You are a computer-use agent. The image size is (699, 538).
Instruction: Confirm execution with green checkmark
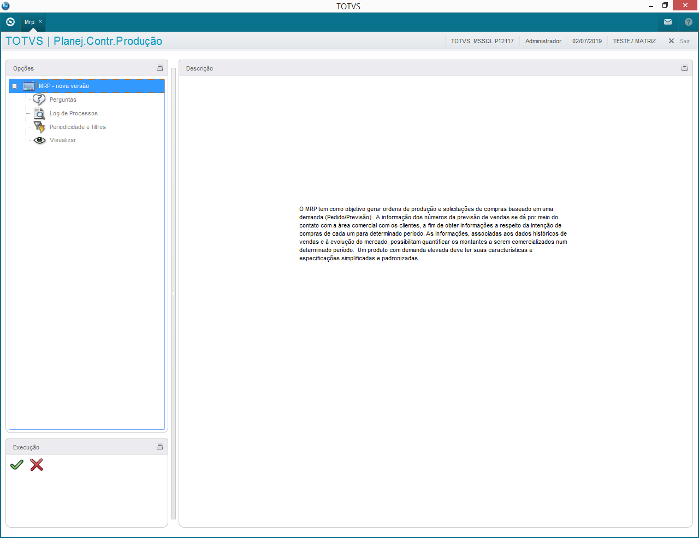(x=17, y=465)
